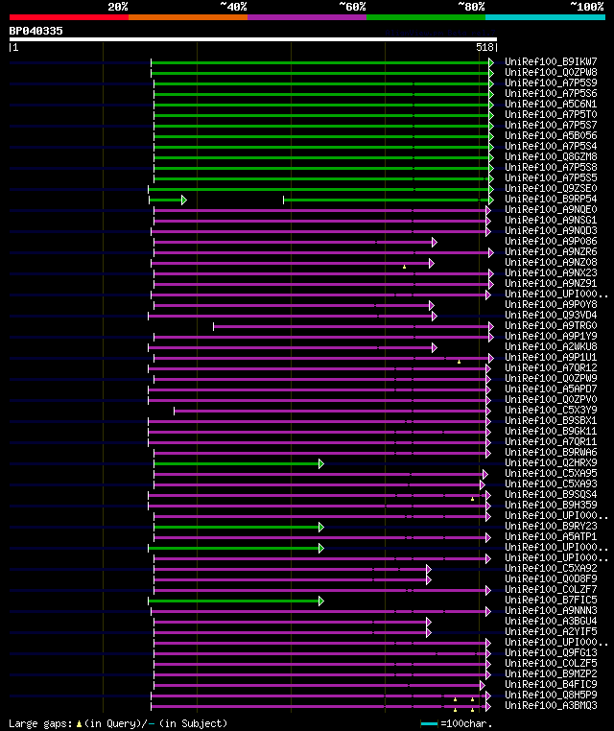Click the UniRef100_A9P086 label
Image resolution: width=614 pixels, height=731 pixels.
pos(551,241)
